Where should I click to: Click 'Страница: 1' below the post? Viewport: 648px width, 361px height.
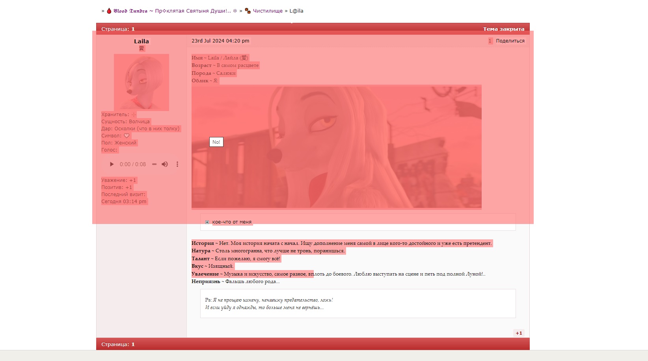[118, 344]
